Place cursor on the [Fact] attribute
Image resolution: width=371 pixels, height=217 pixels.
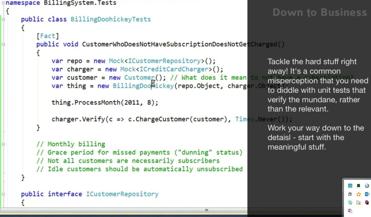click(48, 36)
